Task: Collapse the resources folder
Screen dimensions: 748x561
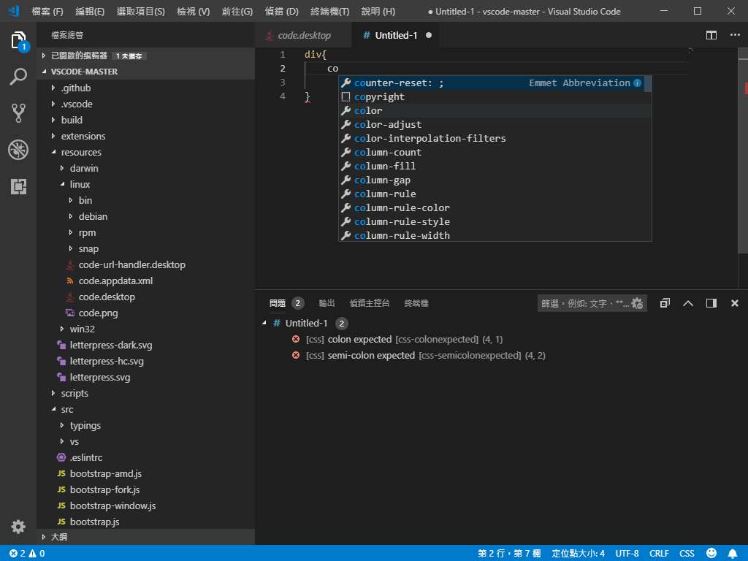Action: coord(80,152)
